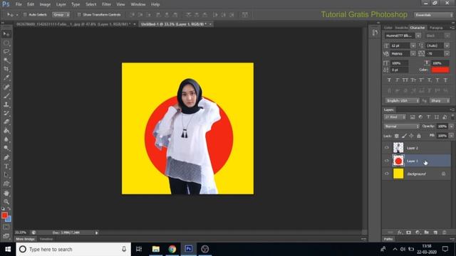Lock all padlock icon in Layers
Viewport: 456px width, 256px height.
point(419,136)
